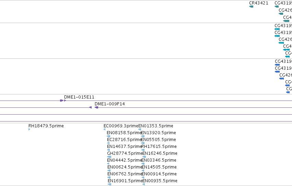The height and width of the screenshot is (186, 292).
Task: Click the EN13920.5prime label
Action: click(x=159, y=133)
